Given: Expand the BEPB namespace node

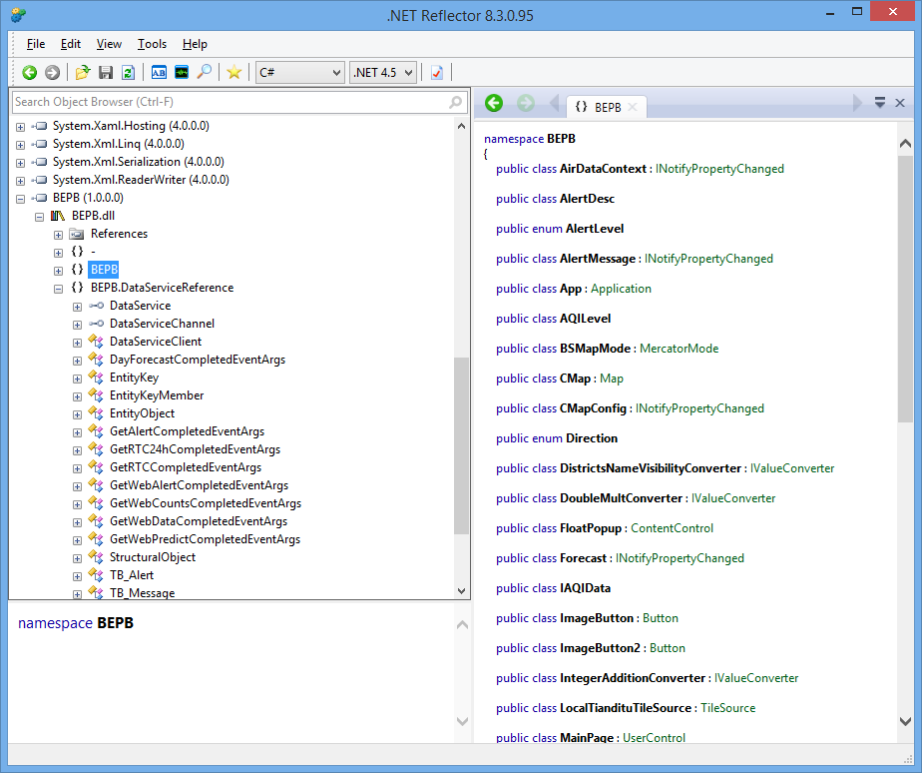Looking at the screenshot, I should (58, 271).
